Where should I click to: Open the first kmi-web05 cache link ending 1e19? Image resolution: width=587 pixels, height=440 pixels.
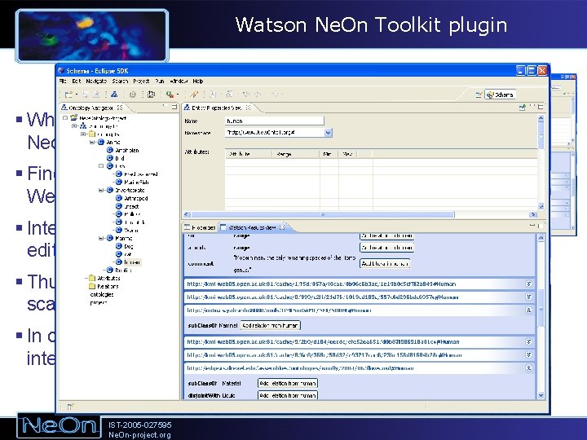tap(321, 284)
